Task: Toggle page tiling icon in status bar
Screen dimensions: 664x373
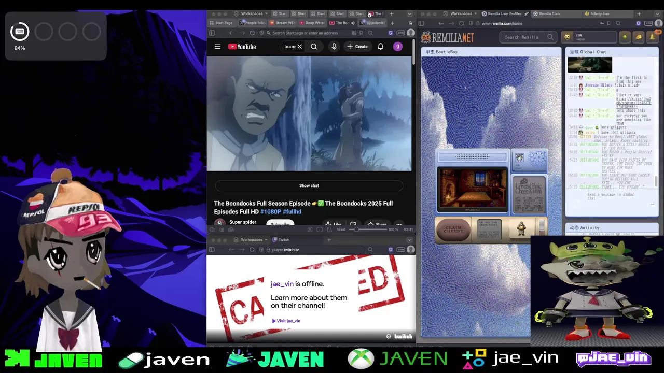Action: [320, 229]
